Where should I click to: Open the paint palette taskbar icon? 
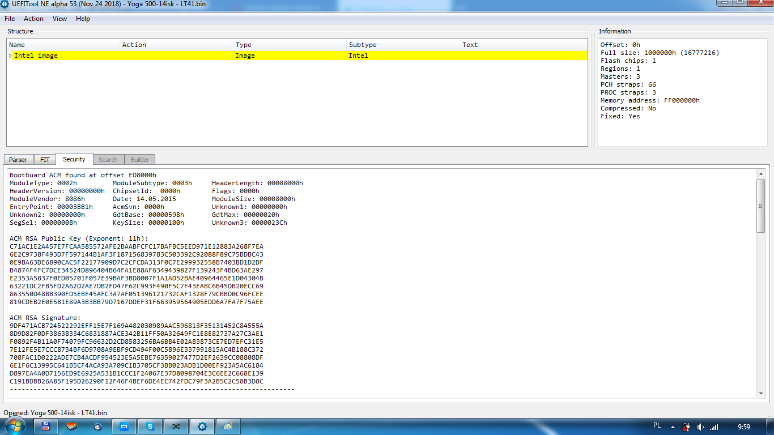(x=228, y=427)
